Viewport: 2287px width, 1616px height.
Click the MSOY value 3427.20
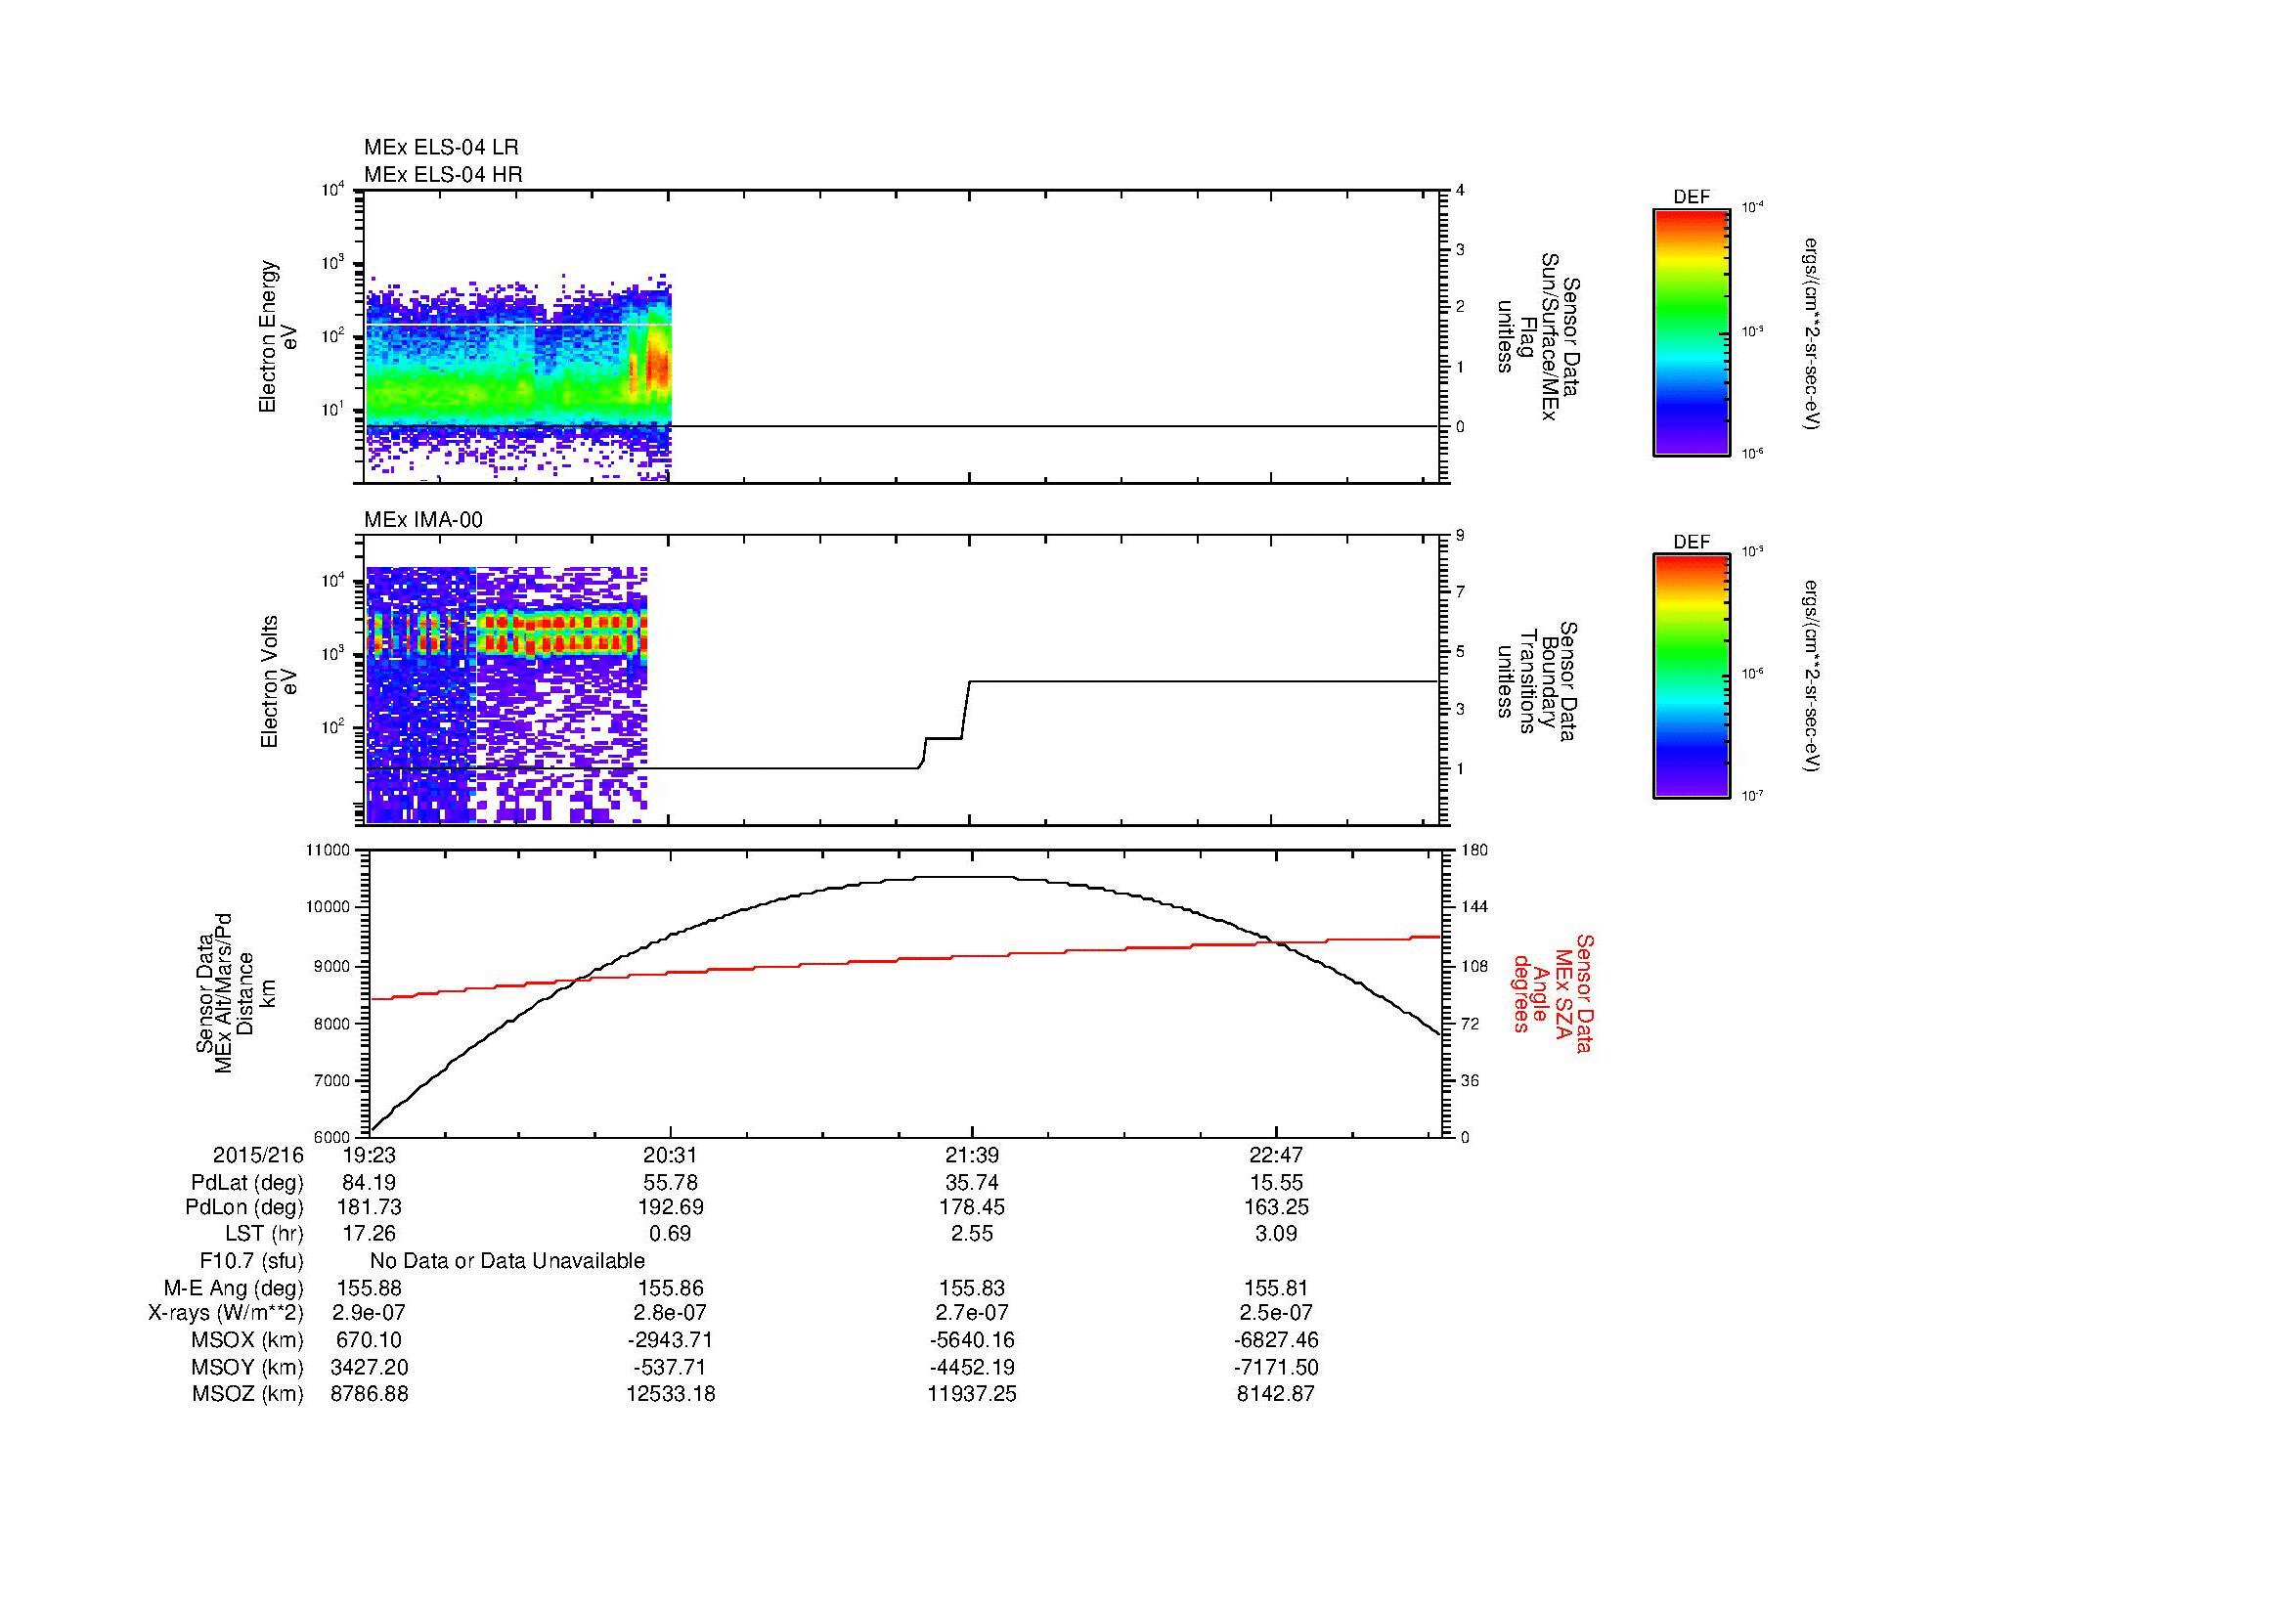click(370, 1368)
